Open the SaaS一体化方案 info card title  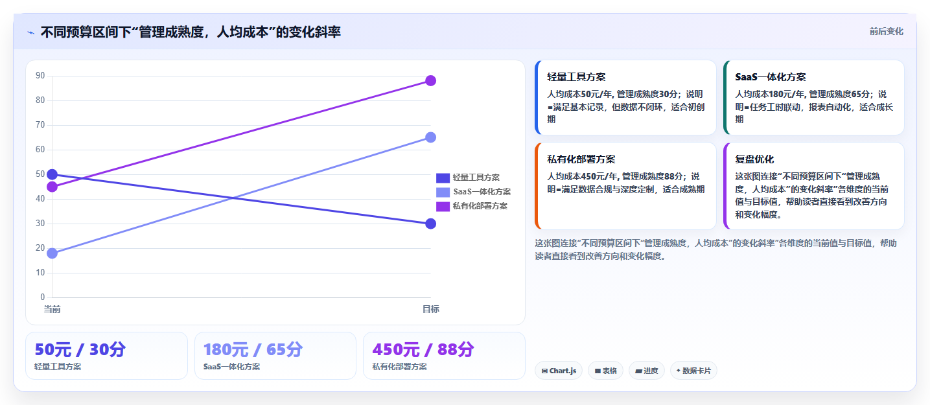[771, 76]
